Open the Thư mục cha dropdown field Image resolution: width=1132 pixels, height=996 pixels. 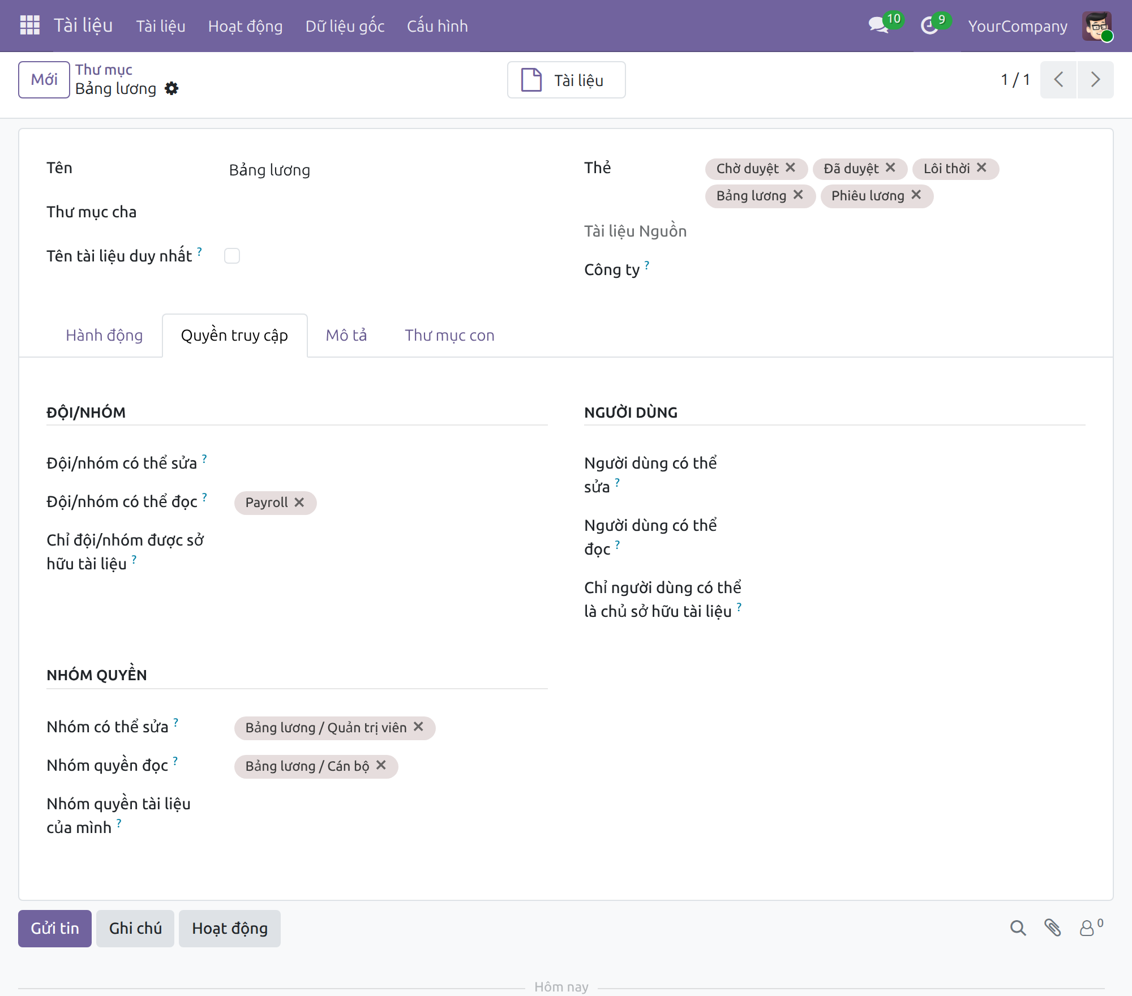click(387, 212)
